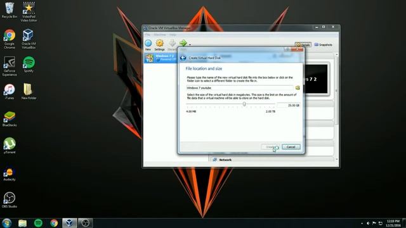
Task: Open the BlueStacks desktop shortcut
Action: click(x=10, y=118)
